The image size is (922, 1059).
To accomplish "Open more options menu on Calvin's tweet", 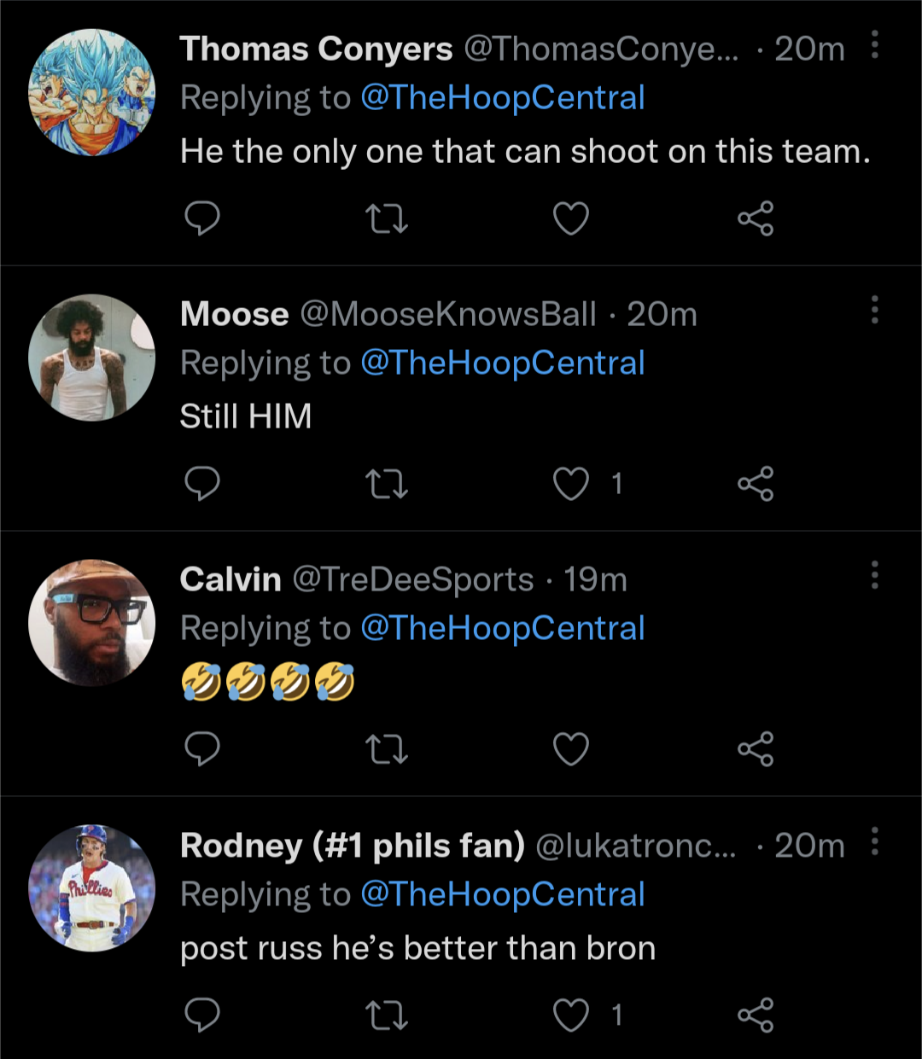I will coord(875,575).
